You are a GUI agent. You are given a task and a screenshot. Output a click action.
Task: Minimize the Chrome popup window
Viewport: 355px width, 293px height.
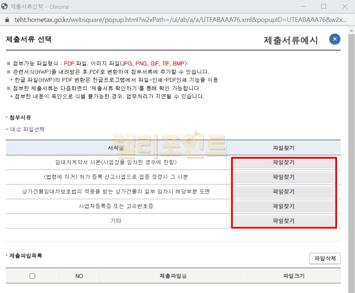(302, 7)
